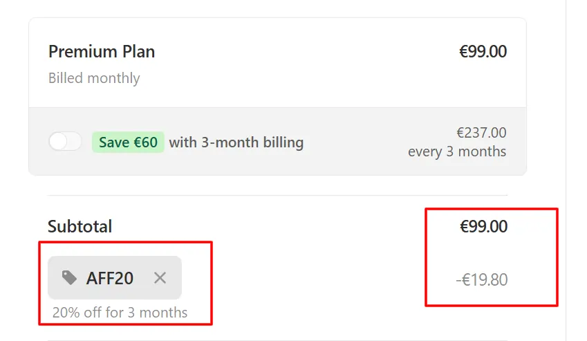Select the AFF20 coupon code text

110,278
